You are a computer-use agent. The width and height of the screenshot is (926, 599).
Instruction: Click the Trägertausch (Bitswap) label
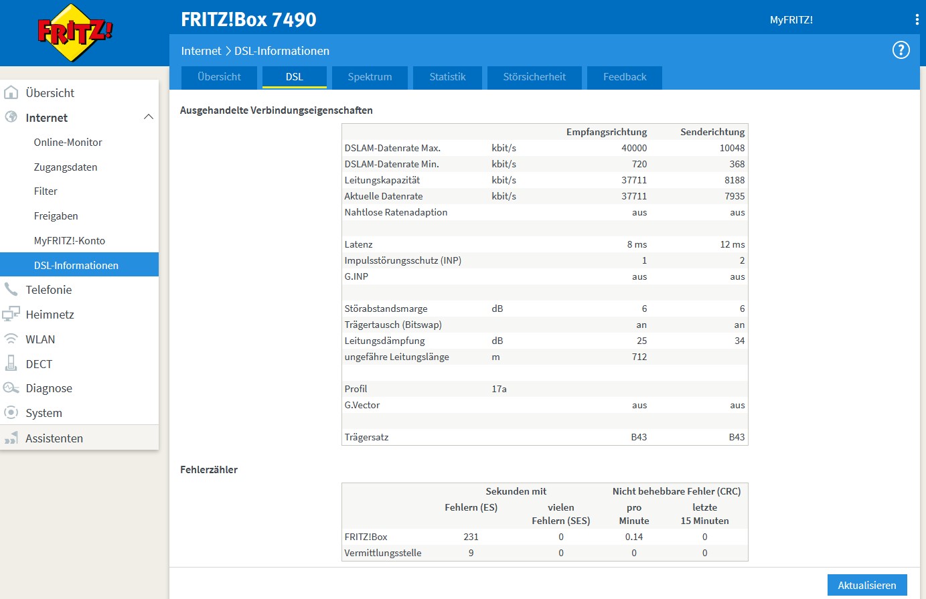point(393,325)
